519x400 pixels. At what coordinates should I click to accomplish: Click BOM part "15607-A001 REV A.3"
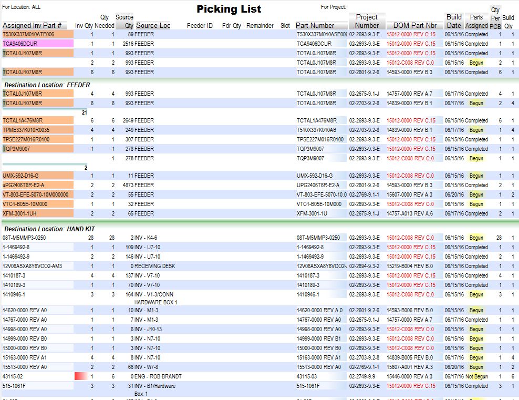pos(410,367)
